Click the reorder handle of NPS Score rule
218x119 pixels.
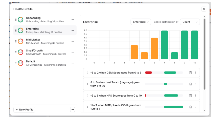pyautogui.click(x=195, y=96)
